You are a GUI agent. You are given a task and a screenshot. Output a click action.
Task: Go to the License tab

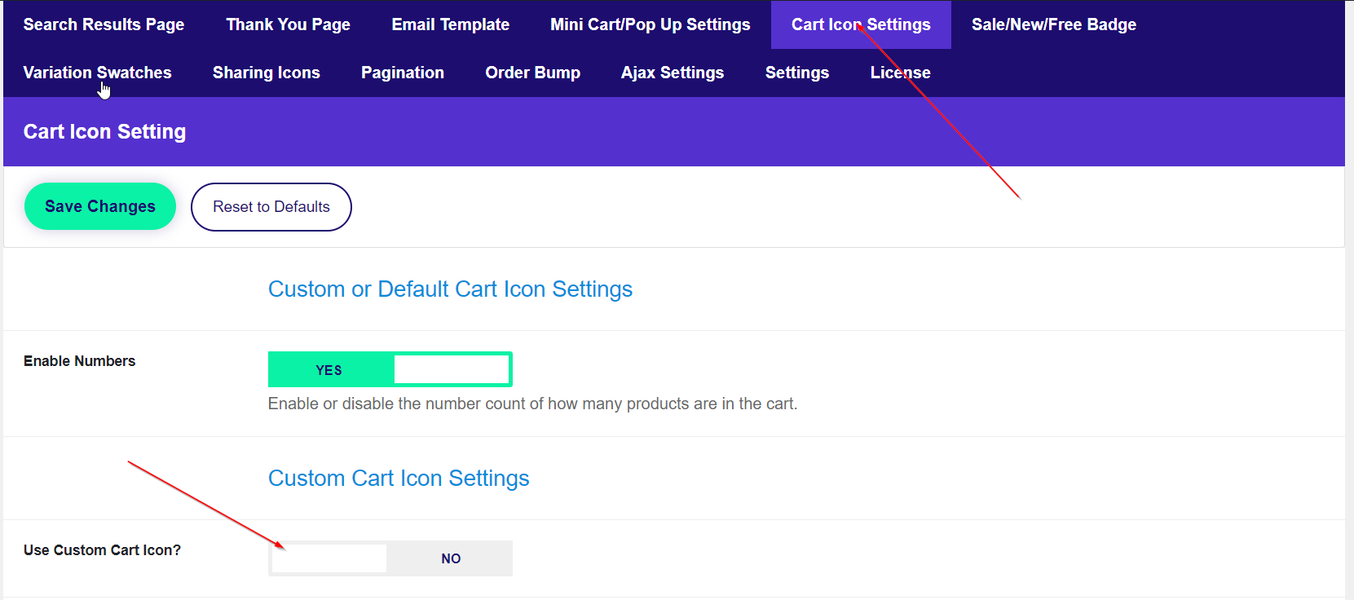900,73
